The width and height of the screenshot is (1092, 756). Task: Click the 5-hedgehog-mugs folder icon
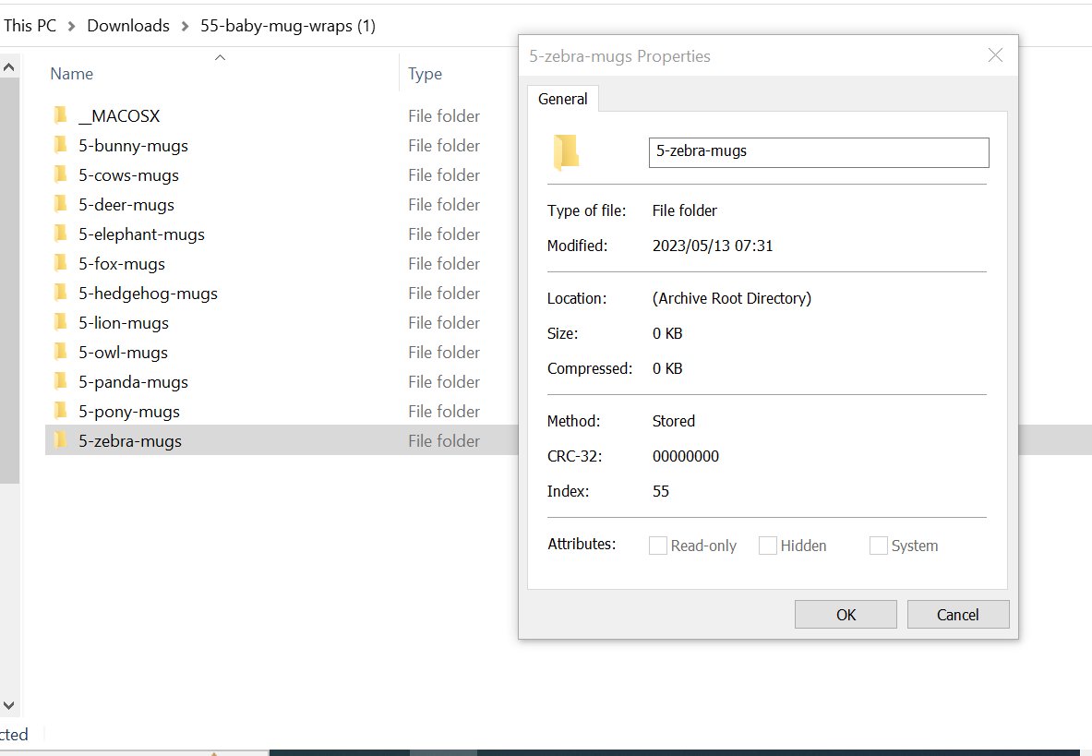coord(61,293)
